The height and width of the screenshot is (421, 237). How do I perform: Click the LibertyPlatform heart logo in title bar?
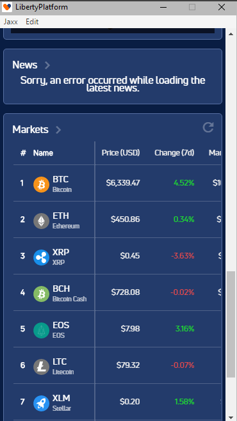point(7,7)
